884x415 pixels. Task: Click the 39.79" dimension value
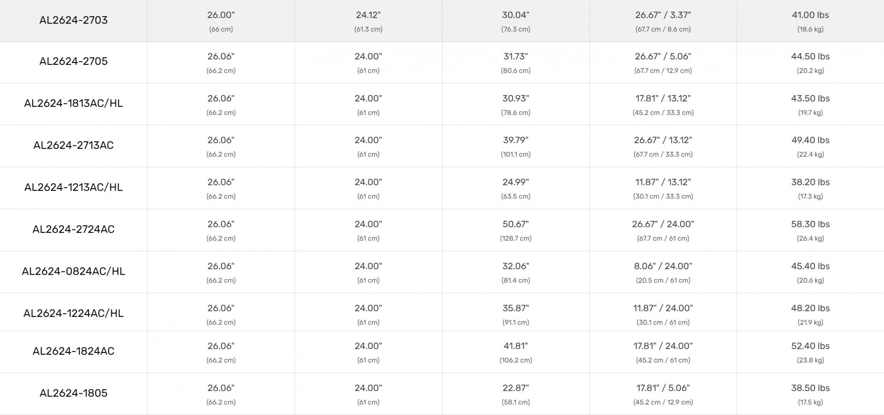click(516, 140)
